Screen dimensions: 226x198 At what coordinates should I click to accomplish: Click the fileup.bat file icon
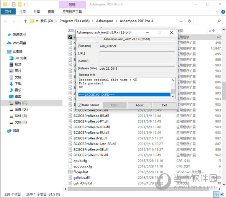coord(70,172)
